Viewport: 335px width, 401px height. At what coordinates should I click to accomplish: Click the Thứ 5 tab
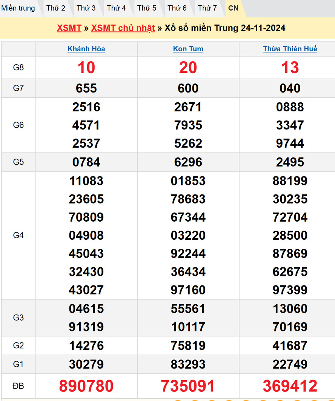point(147,8)
